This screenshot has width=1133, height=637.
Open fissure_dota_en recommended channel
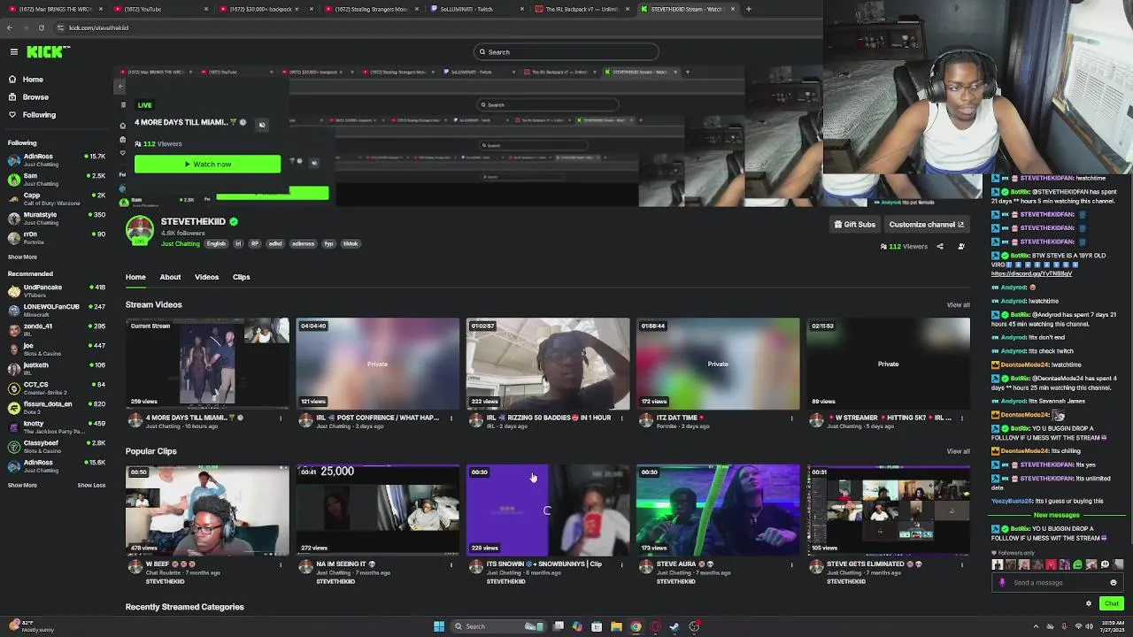coord(57,408)
